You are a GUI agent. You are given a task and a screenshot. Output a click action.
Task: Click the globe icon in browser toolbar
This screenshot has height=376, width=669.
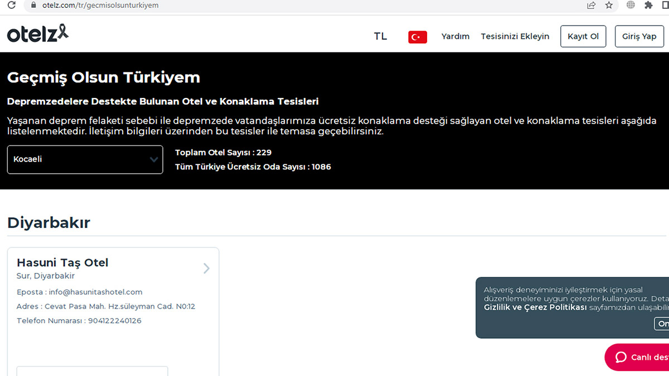pyautogui.click(x=631, y=5)
